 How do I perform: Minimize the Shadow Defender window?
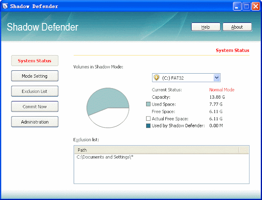pyautogui.click(x=237, y=7)
